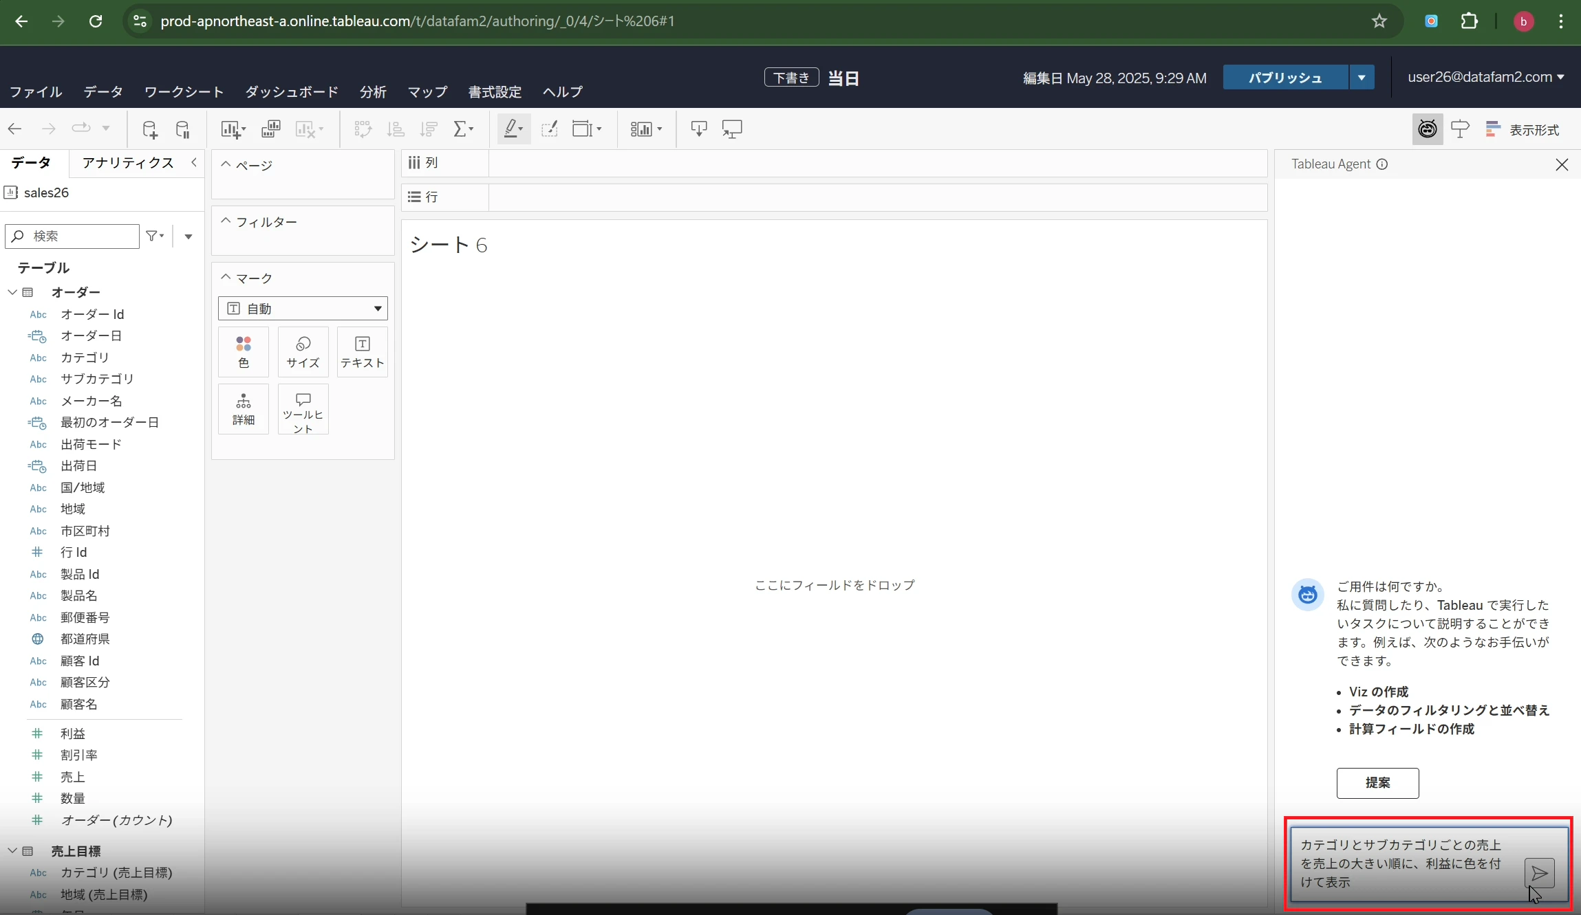Collapse the オーダー table tree
This screenshot has width=1581, height=915.
click(12, 292)
